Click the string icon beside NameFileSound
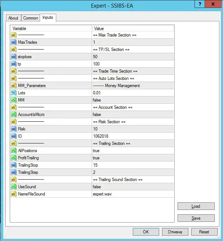Screen dimensions: 223x241 point(14,194)
